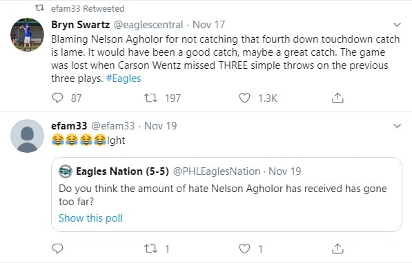Reply to efam33's quote tweet
This screenshot has height=263, width=412.
pyautogui.click(x=57, y=249)
